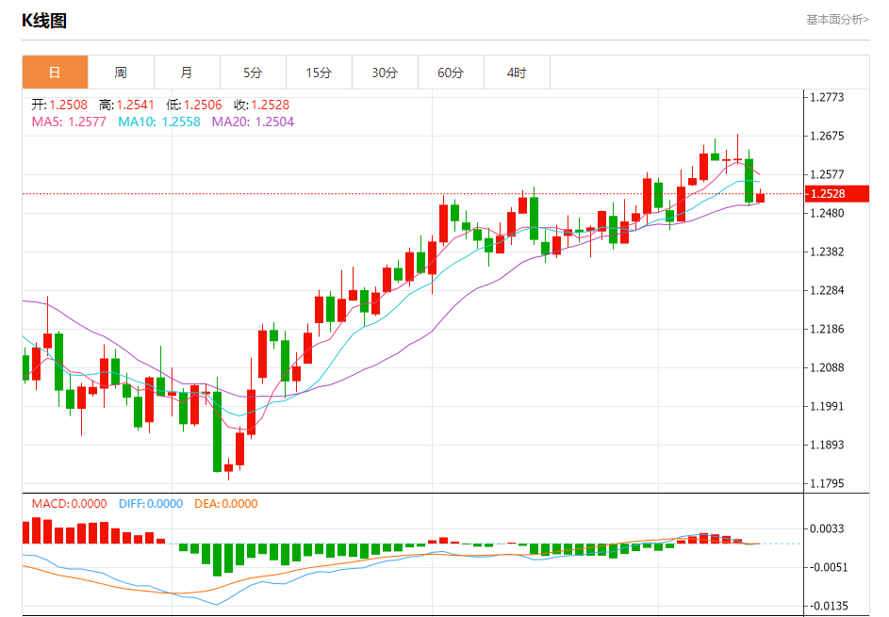Click the 1.1795 price axis label
889x617 pixels.
pyautogui.click(x=827, y=483)
